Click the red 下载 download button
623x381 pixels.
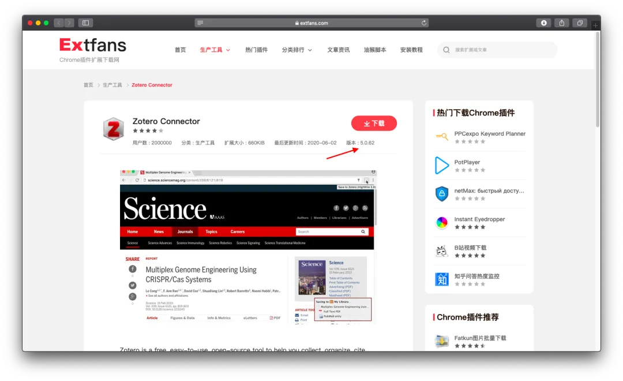coord(374,124)
